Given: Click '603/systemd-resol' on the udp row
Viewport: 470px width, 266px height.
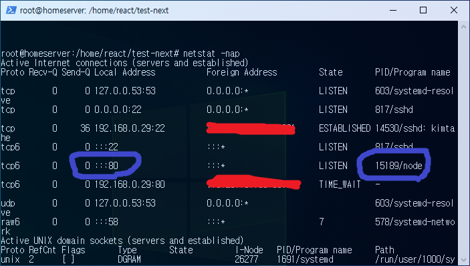Looking at the screenshot, I should point(415,203).
